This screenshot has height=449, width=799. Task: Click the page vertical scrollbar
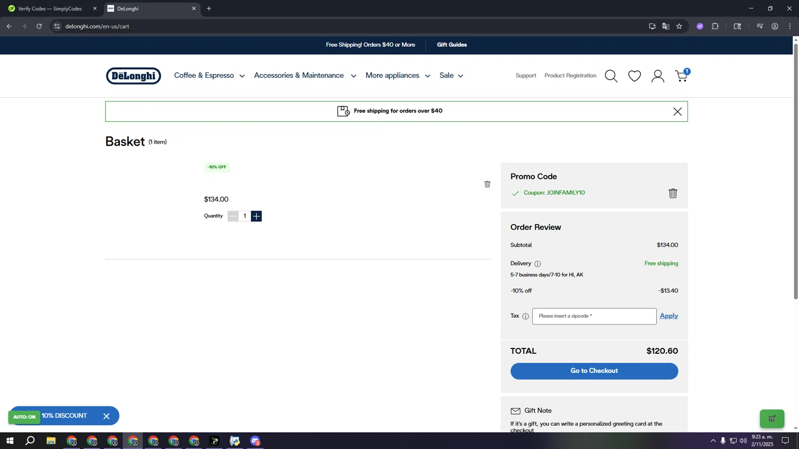tap(796, 172)
